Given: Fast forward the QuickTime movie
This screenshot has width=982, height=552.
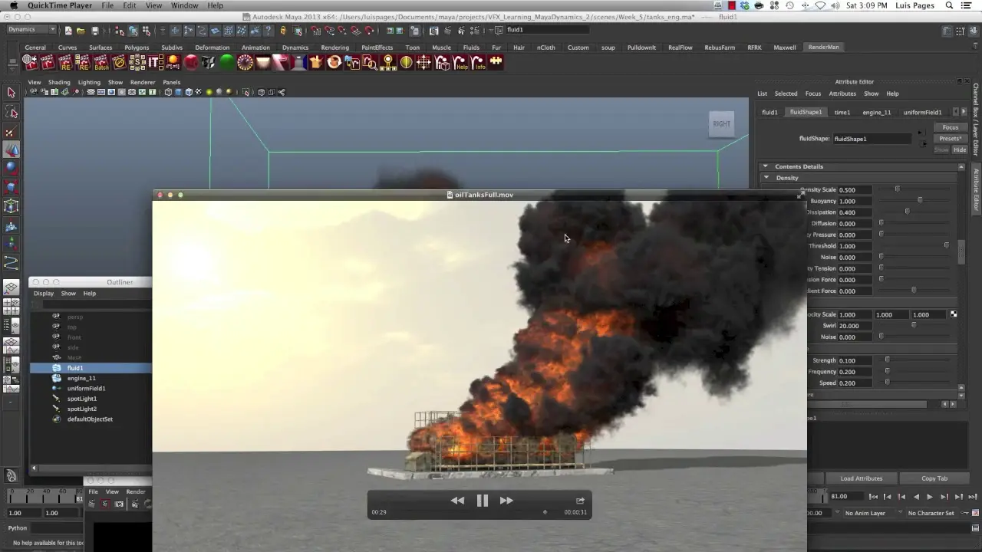Looking at the screenshot, I should pyautogui.click(x=506, y=501).
